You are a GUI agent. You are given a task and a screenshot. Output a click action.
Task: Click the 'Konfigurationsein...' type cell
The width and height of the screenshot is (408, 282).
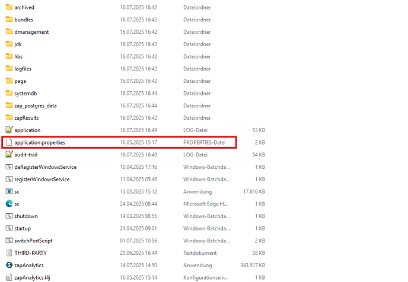coord(206,278)
